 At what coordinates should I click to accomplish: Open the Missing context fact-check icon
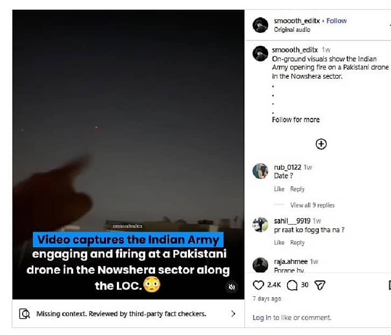(x=24, y=313)
